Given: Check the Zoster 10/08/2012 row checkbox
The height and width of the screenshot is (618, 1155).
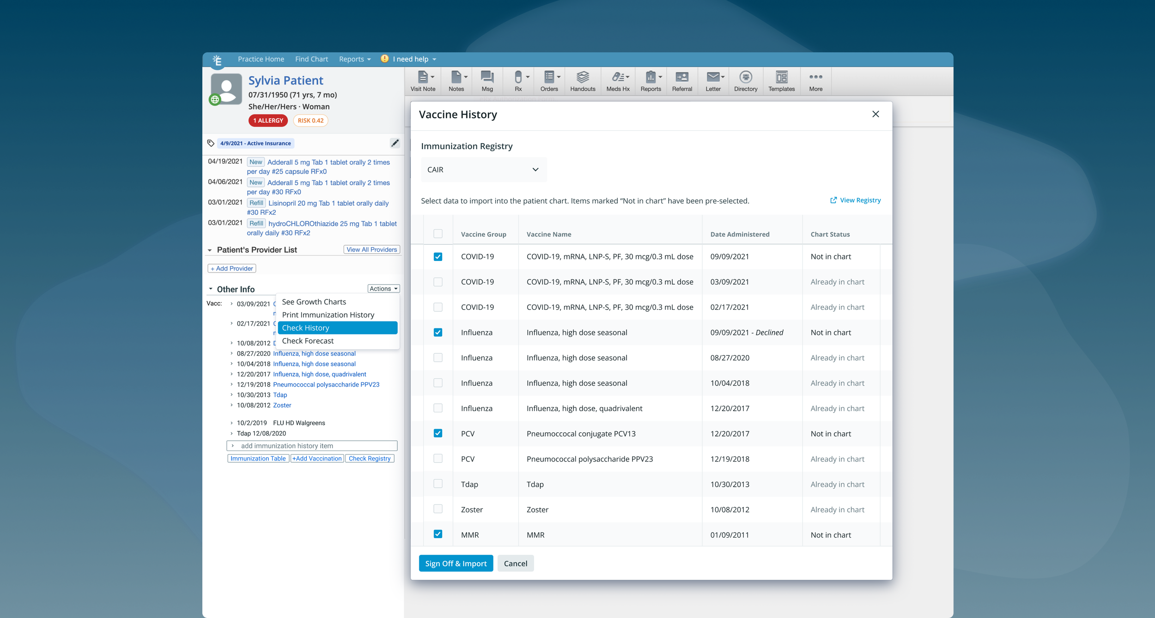Looking at the screenshot, I should tap(438, 509).
